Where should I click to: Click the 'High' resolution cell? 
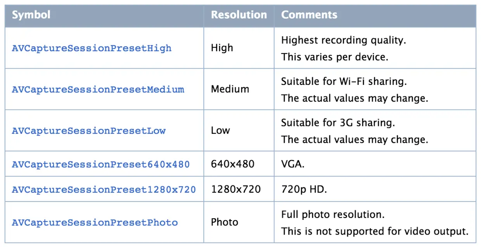[x=222, y=48]
